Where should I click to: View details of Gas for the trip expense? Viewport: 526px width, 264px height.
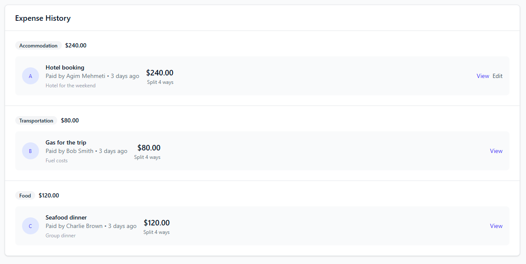coord(496,151)
